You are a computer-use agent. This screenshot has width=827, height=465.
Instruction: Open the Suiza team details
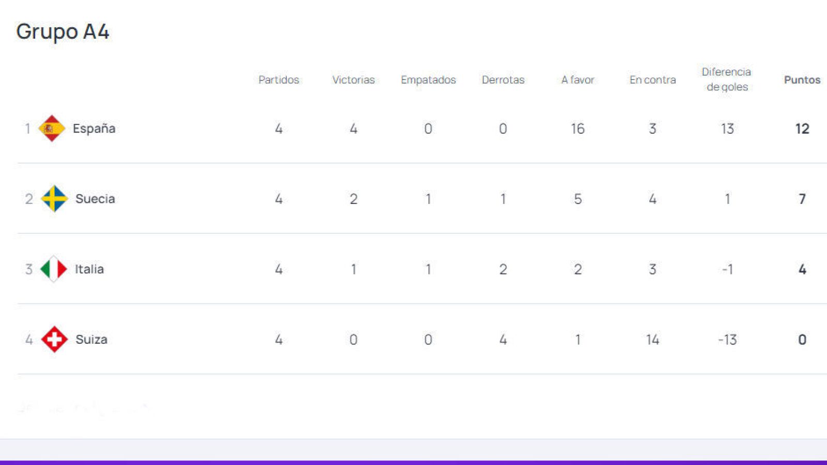[92, 339]
